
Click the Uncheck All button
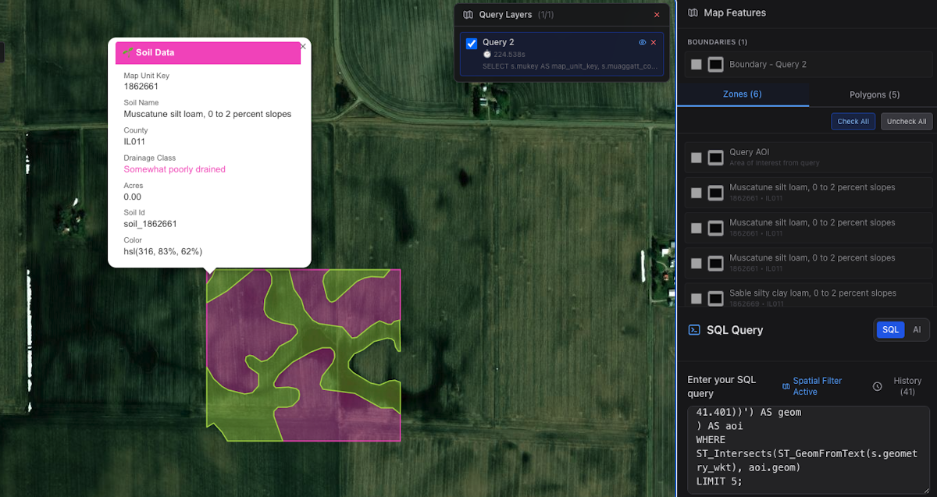tap(906, 121)
